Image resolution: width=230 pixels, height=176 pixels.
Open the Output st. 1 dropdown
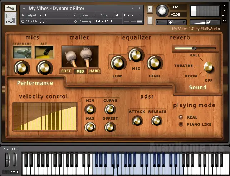[x=45, y=15]
